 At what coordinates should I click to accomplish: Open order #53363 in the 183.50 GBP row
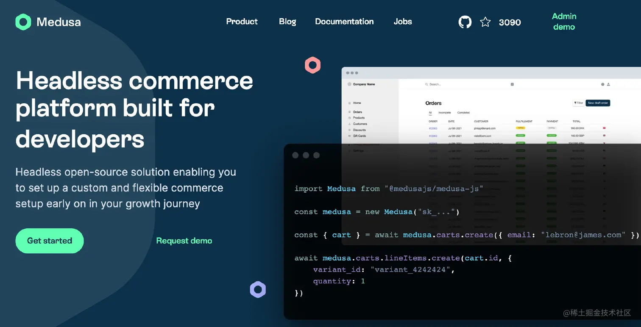[433, 136]
